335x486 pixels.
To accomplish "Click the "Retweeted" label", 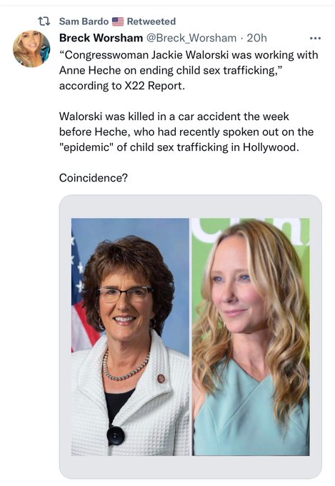I will (x=151, y=21).
